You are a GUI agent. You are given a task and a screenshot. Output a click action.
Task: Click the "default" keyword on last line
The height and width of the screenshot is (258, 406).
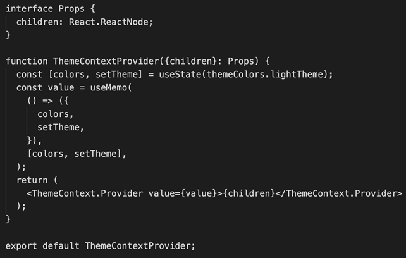point(61,245)
